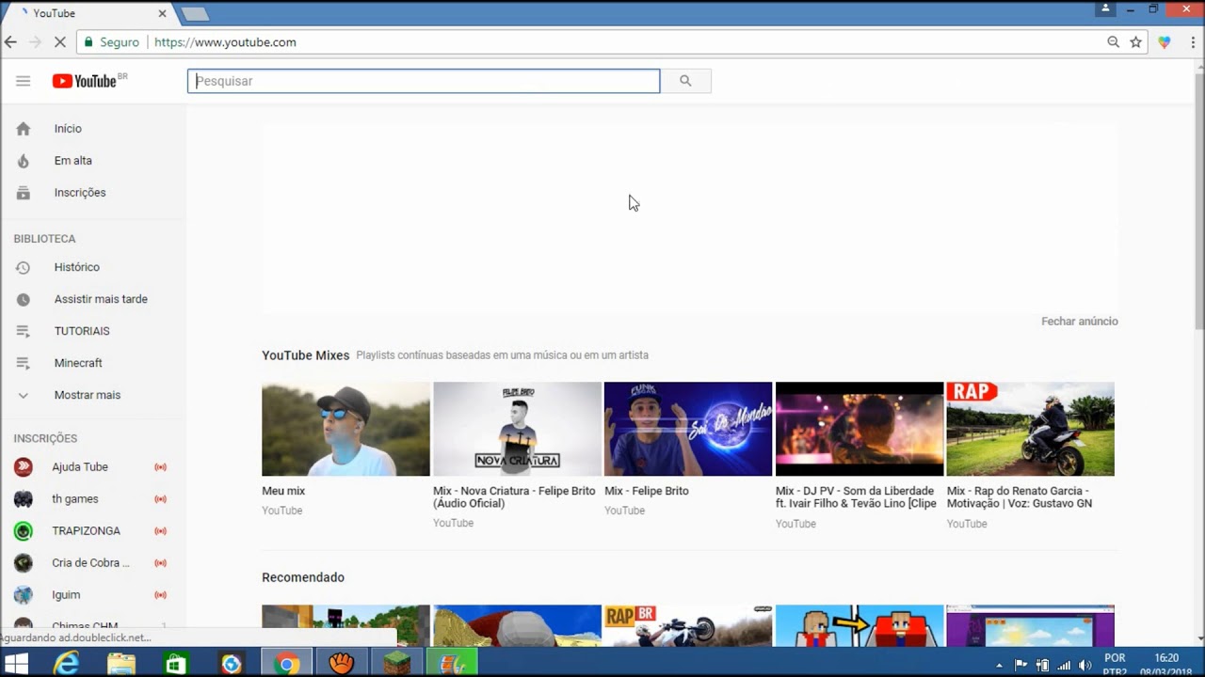Screen dimensions: 1205x677
Task: Open the Windows Start menu
Action: [x=16, y=664]
